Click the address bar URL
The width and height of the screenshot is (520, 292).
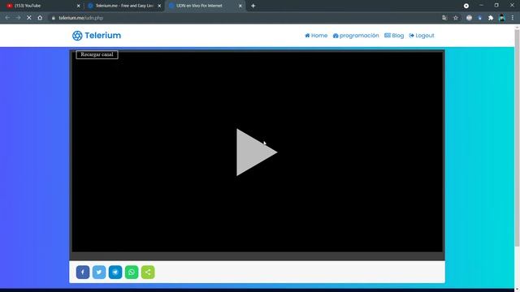81,18
